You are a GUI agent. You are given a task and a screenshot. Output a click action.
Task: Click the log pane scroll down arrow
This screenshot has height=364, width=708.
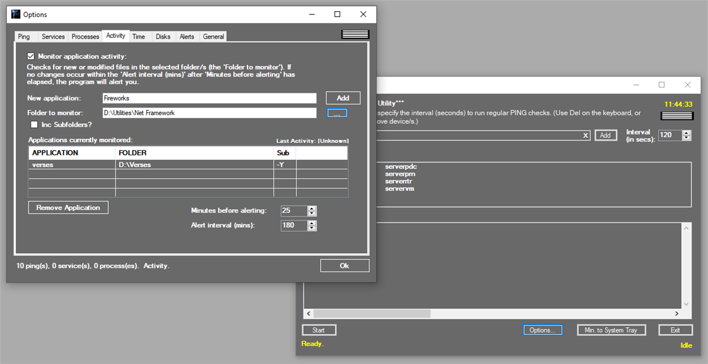687,304
